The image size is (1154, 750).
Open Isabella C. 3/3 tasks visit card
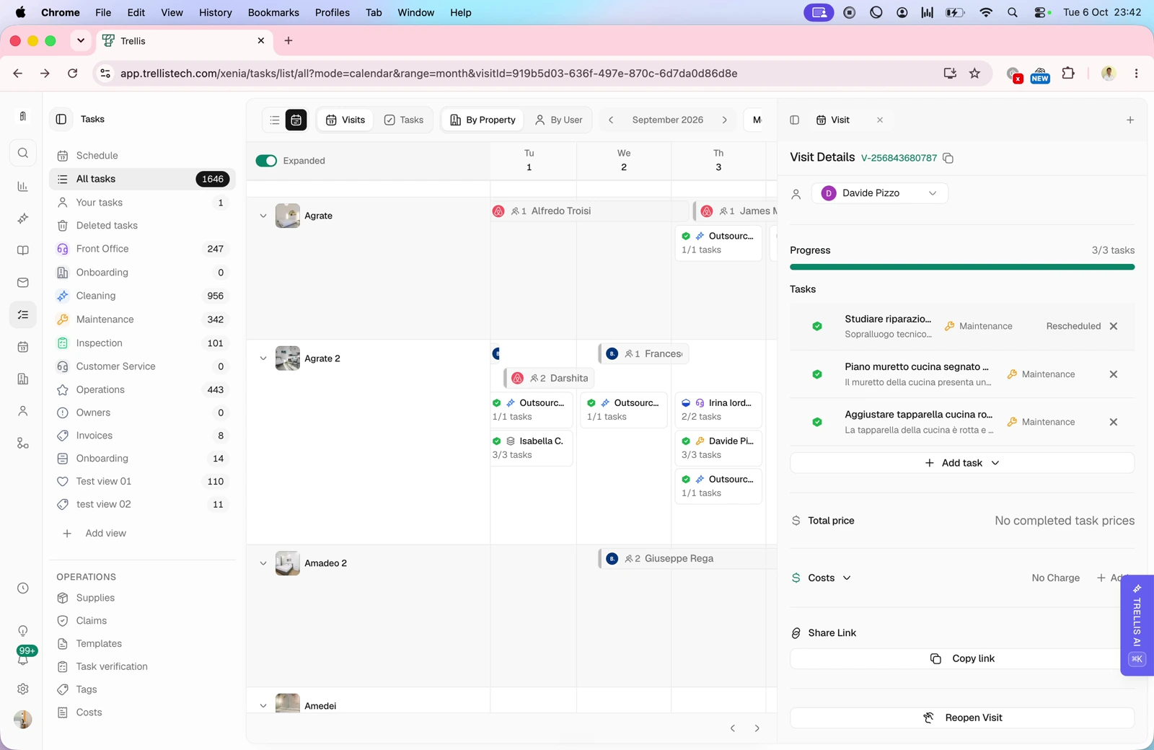pos(532,448)
